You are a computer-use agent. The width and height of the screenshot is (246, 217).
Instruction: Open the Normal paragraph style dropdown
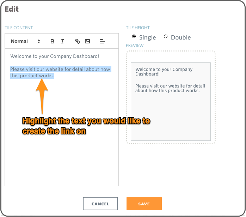[x=25, y=41]
